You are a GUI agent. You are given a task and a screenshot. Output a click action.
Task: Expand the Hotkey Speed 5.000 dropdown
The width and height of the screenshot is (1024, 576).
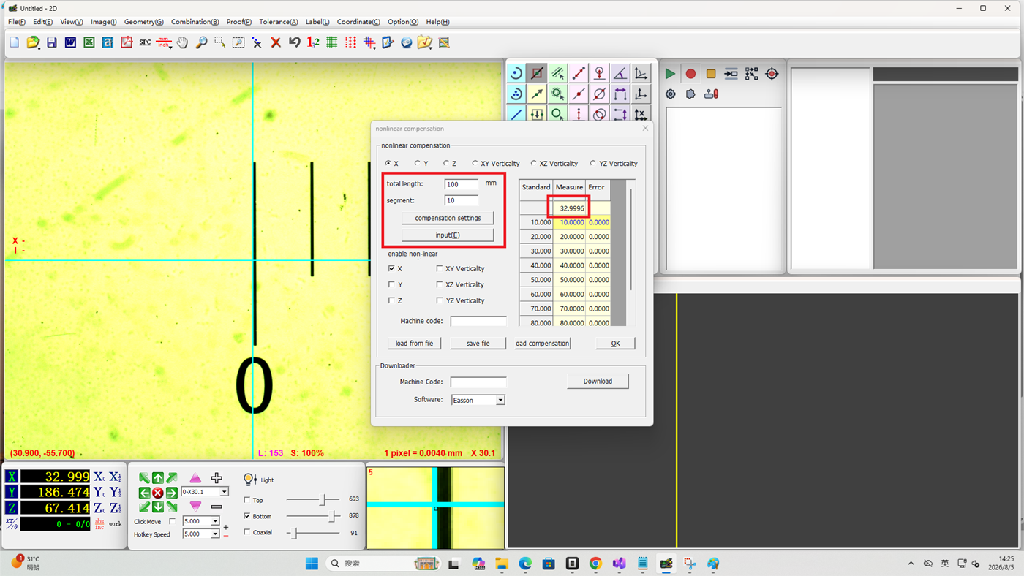click(215, 534)
